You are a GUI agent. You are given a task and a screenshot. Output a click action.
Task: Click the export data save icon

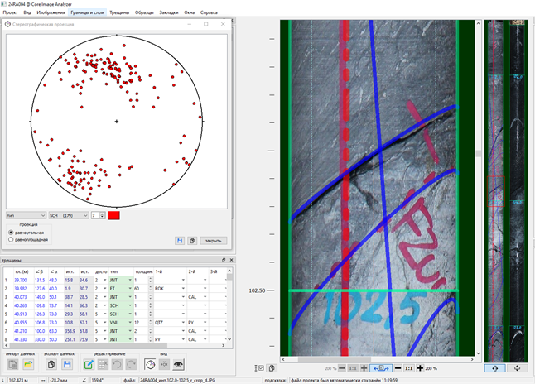(x=68, y=364)
